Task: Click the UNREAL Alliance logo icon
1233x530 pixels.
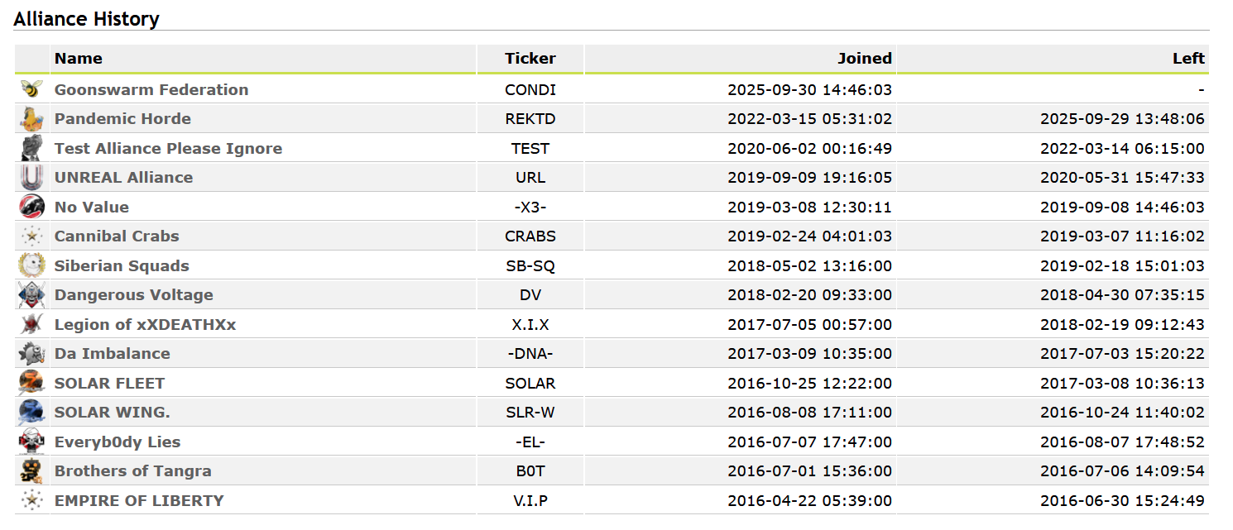Action: pos(31,178)
